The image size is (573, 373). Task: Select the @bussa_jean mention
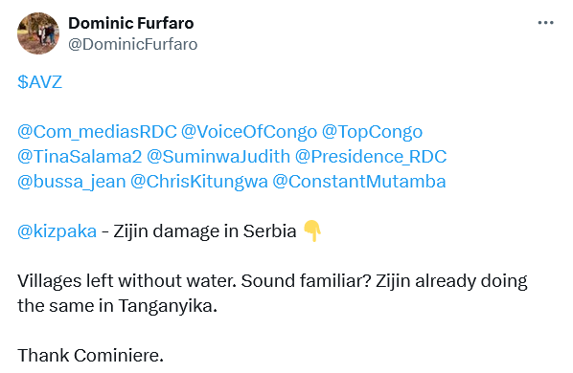point(72,182)
